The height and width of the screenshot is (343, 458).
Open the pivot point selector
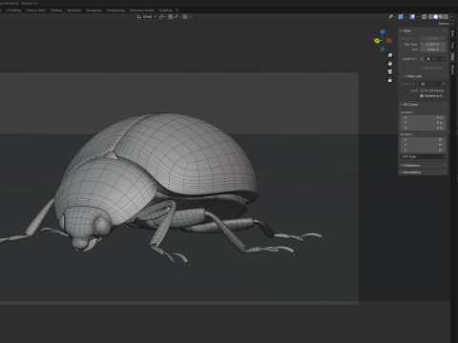162,17
